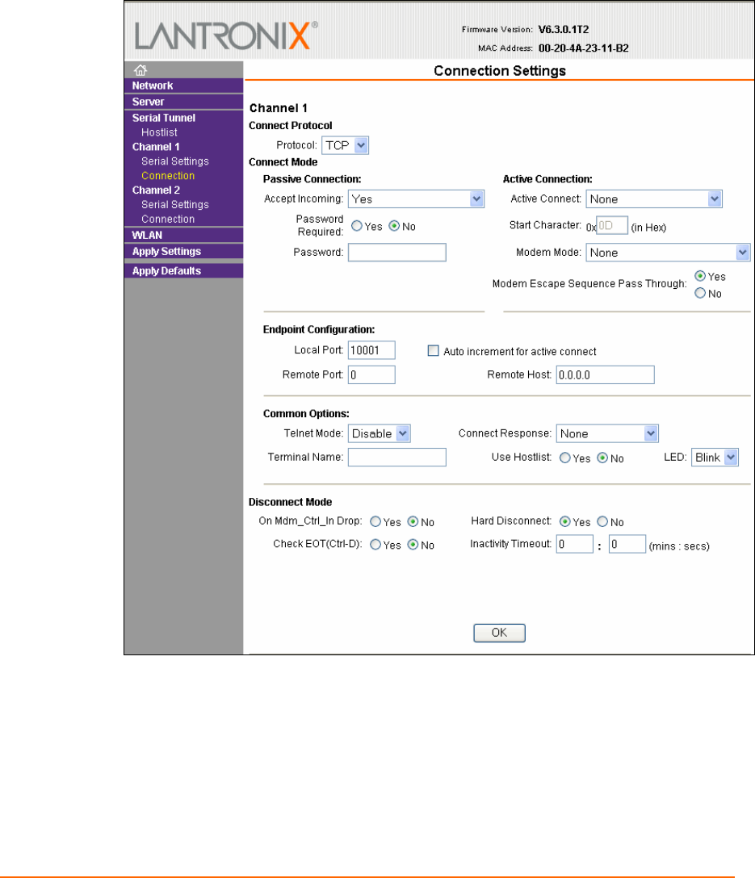
Task: Open the Serial Tunnel section
Action: pyautogui.click(x=164, y=118)
